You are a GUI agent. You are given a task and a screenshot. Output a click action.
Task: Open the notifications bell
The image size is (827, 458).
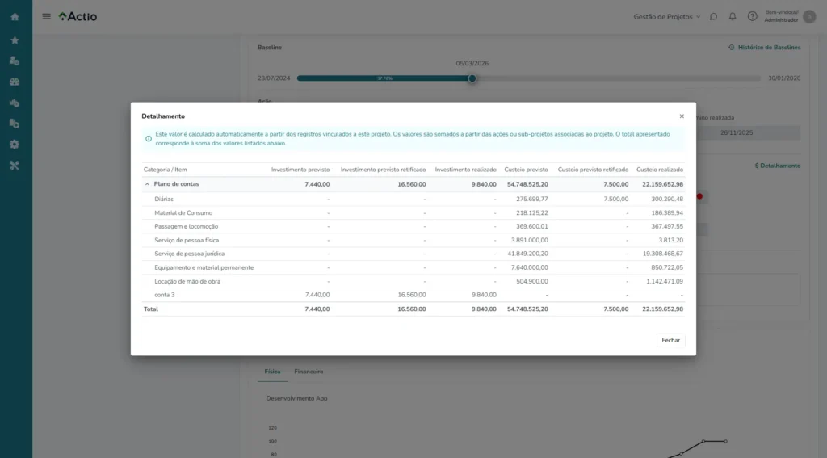pos(733,16)
